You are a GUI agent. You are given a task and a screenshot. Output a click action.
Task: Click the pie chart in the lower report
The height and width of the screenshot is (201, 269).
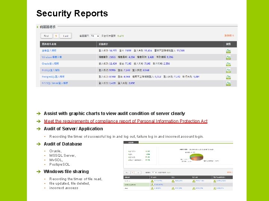(x=197, y=157)
